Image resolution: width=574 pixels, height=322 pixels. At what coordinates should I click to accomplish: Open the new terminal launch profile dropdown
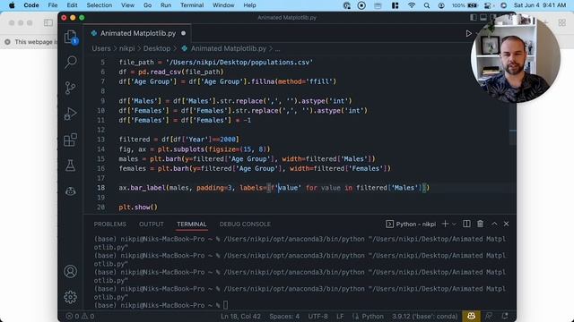[454, 225]
